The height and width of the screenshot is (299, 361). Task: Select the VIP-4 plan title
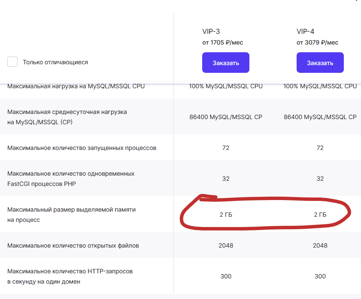tap(306, 31)
